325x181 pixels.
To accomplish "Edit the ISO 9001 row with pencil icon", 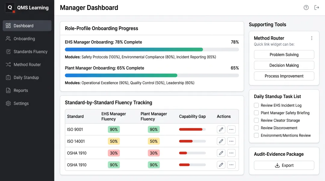I will coord(221,129).
